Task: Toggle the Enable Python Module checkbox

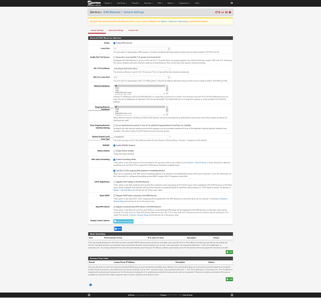Action: pos(114,151)
